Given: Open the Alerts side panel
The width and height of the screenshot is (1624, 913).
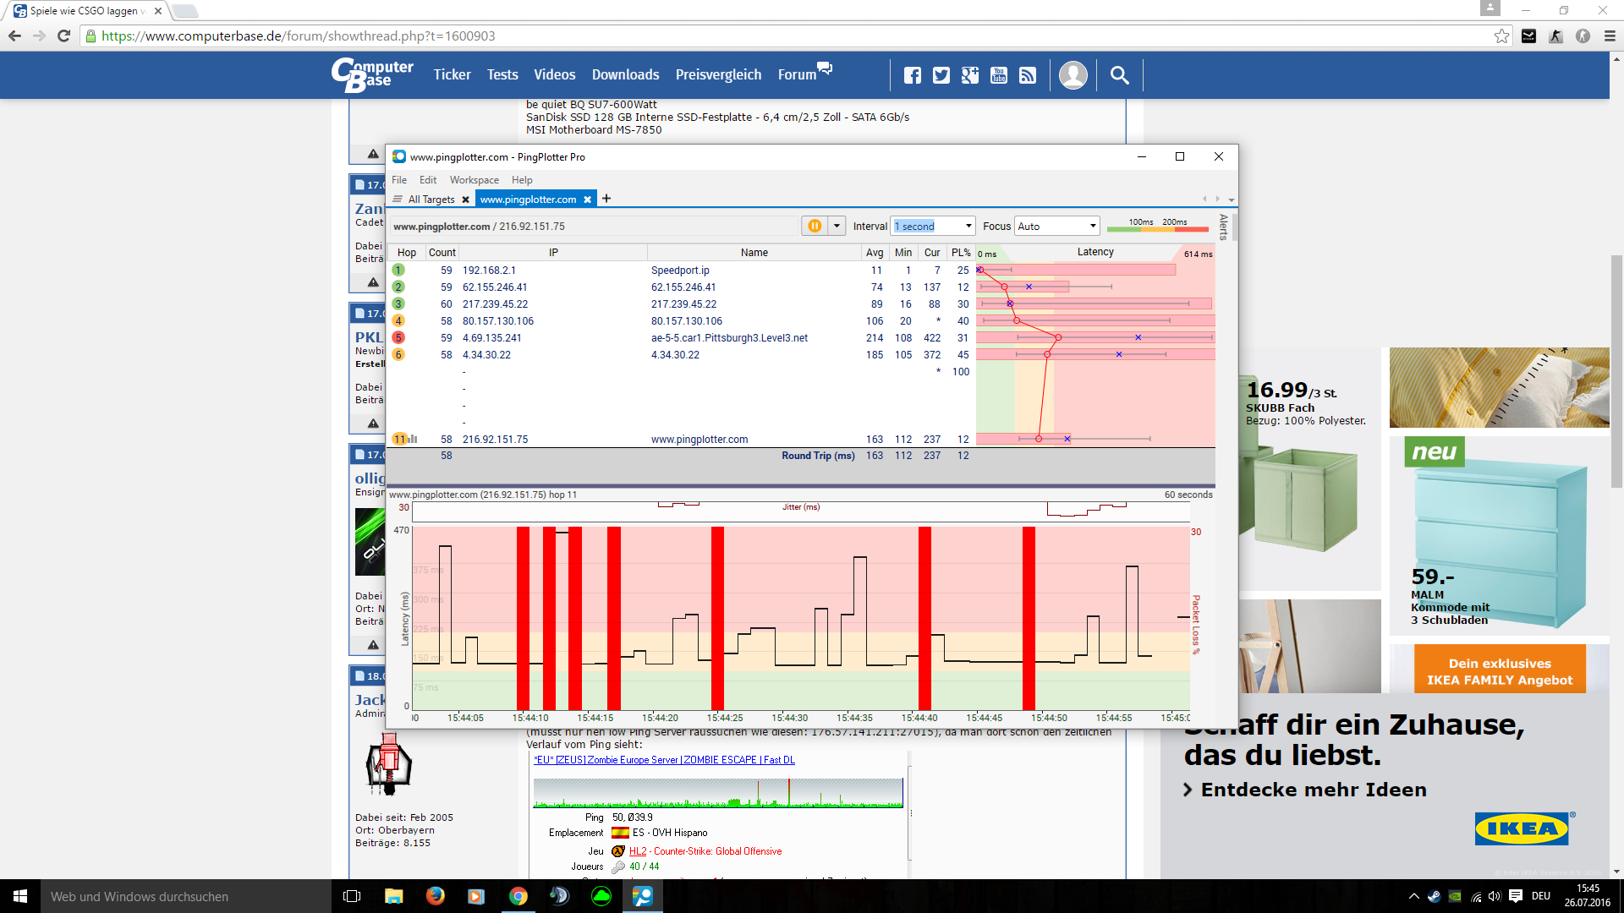Looking at the screenshot, I should click(x=1223, y=227).
